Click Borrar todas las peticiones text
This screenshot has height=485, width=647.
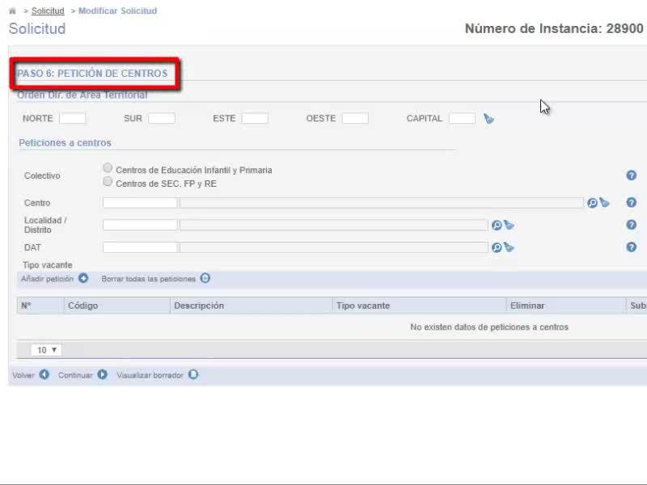[149, 279]
